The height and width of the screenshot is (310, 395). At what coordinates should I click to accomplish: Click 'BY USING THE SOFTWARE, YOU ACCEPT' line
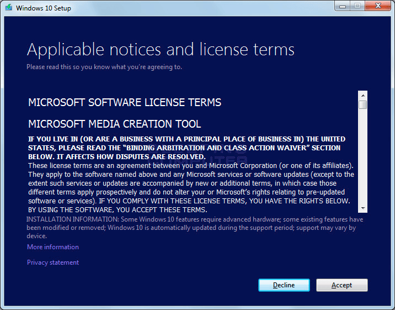click(118, 210)
